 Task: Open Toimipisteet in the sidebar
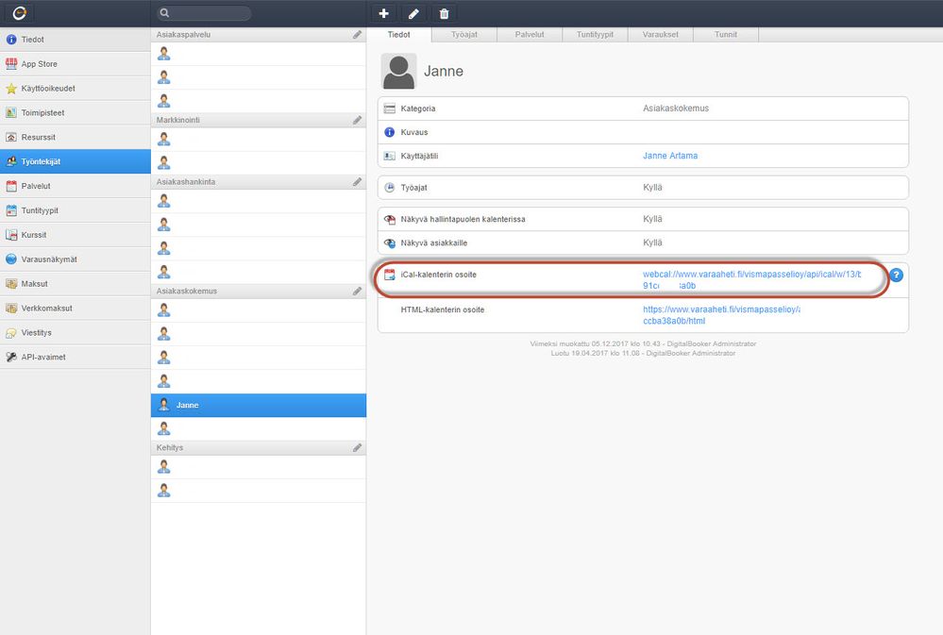coord(76,112)
